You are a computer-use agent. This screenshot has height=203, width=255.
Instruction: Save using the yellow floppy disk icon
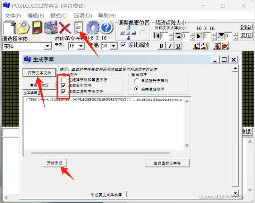coord(37,28)
